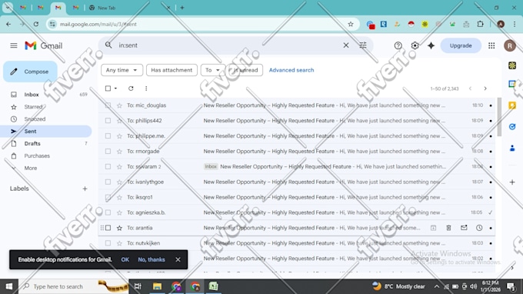Open the To filter dropdown
The height and width of the screenshot is (294, 523).
pos(212,70)
